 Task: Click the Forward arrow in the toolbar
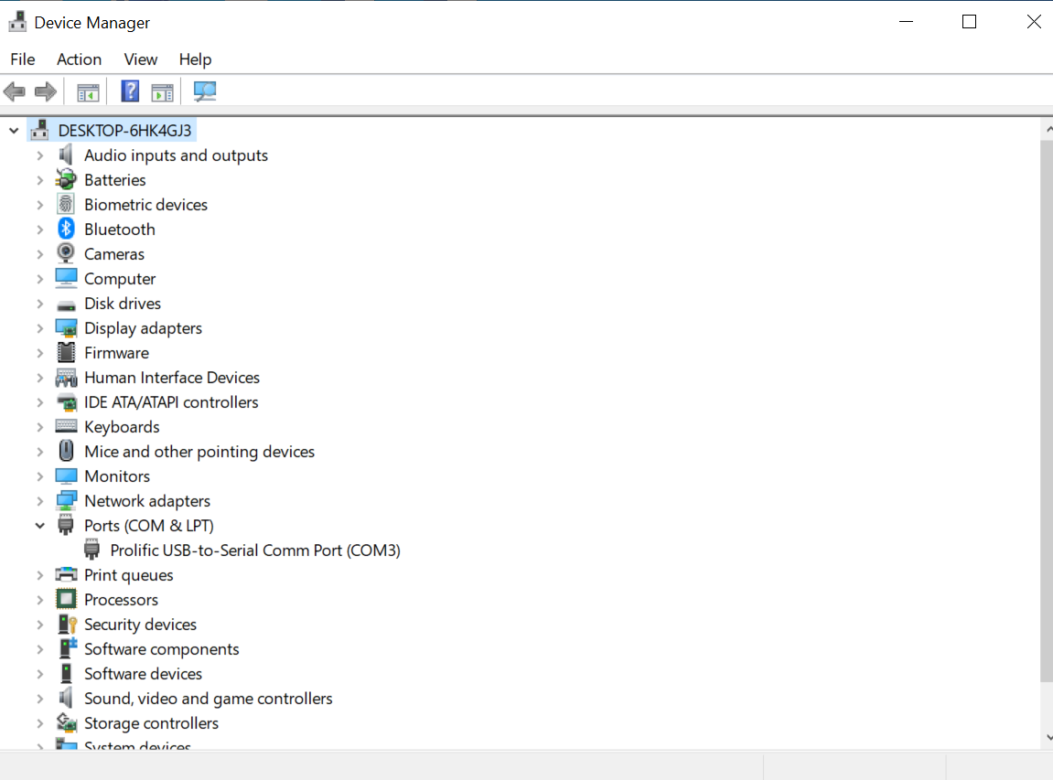point(45,91)
